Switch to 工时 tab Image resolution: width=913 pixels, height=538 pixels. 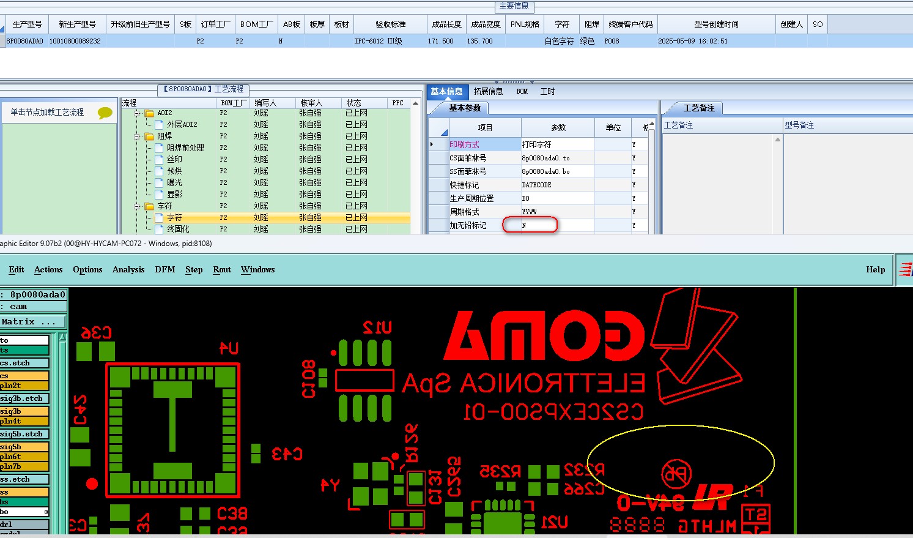547,92
